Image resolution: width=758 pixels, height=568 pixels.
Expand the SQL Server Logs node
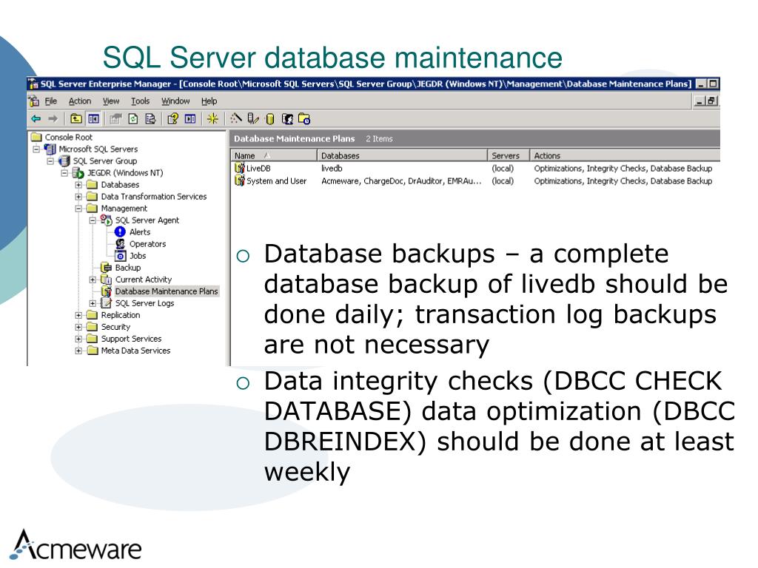click(93, 303)
